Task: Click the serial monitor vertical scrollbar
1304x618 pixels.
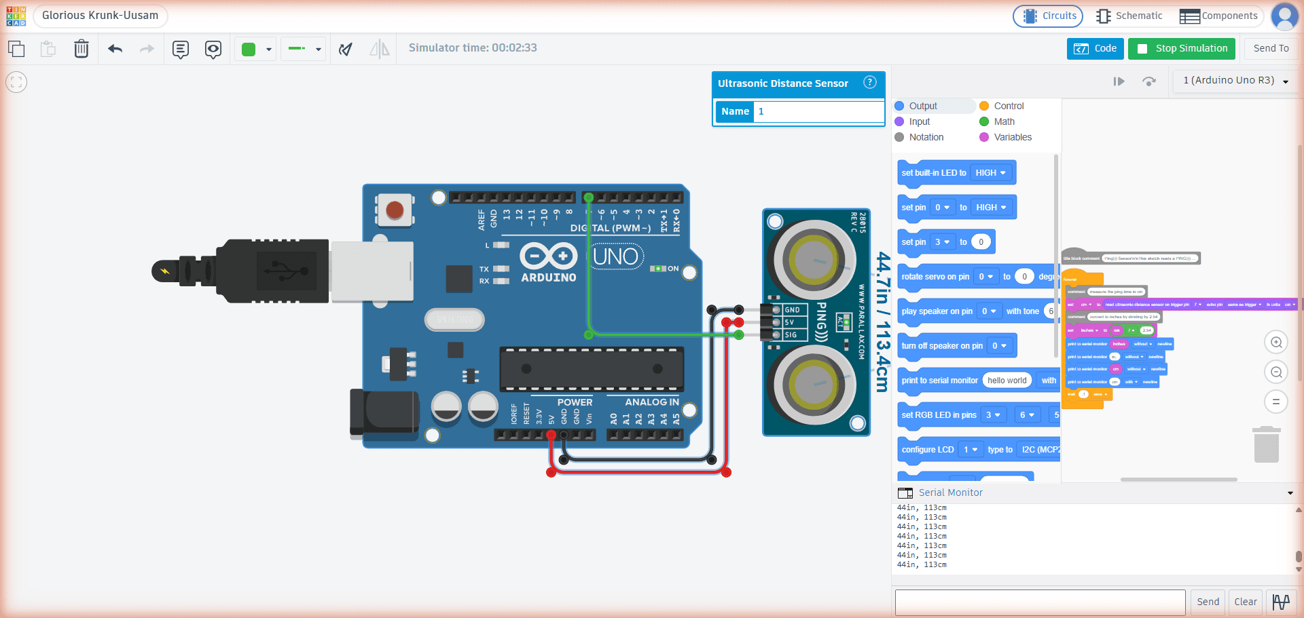Action: pos(1299,556)
